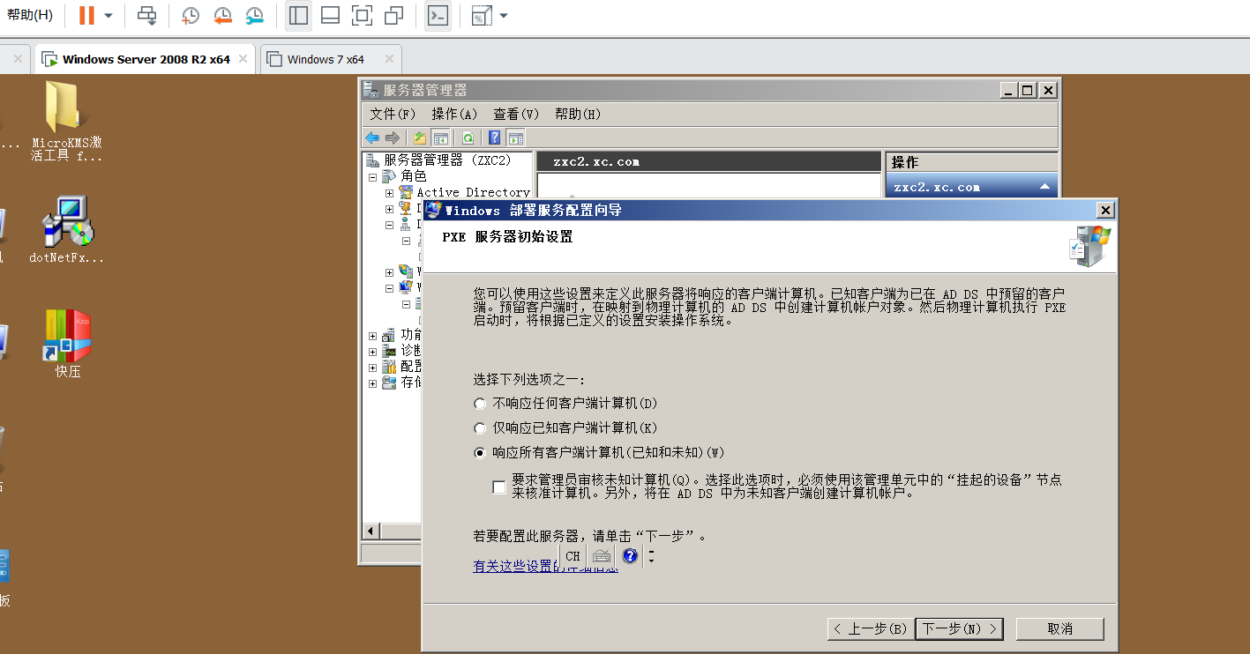
Task: Open the snapshot manager wrench clock icon
Action: 254,16
